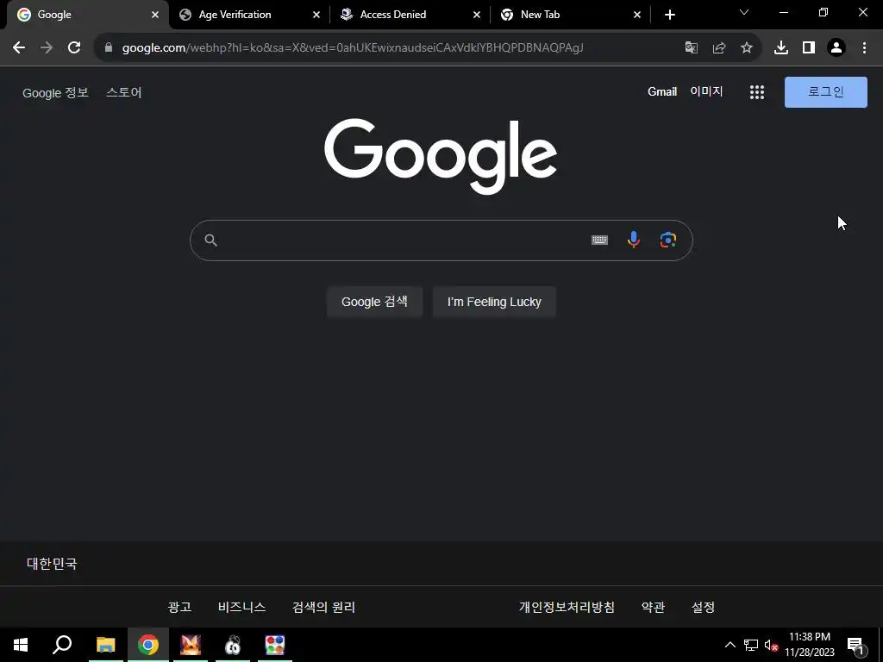Click the Google 검색 button
The image size is (883, 662).
[x=374, y=302]
